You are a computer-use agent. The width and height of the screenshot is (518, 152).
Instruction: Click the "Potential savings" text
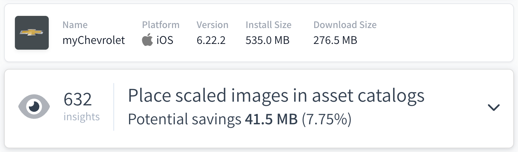pyautogui.click(x=185, y=119)
